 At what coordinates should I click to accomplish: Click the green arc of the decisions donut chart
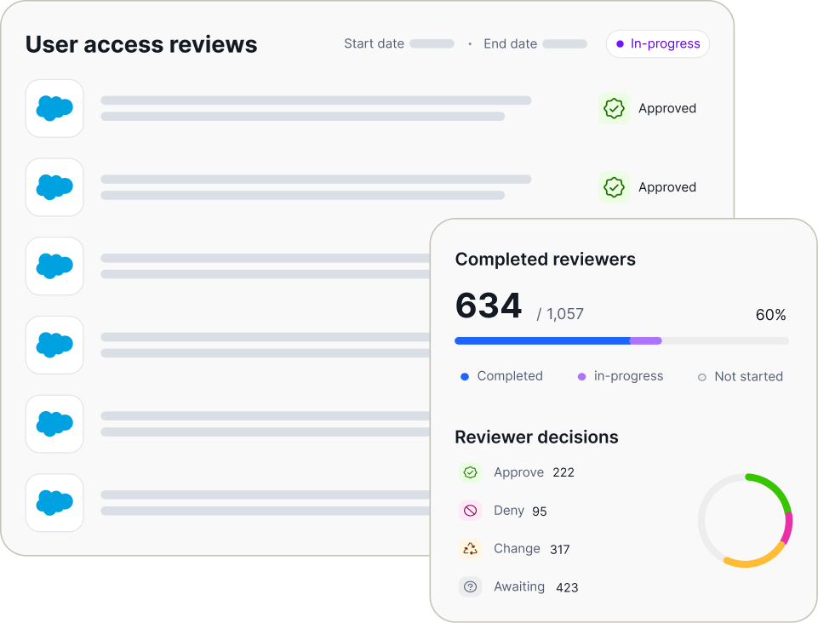[x=776, y=489]
